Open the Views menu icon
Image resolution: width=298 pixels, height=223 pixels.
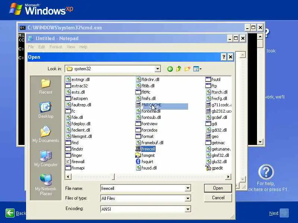(x=197, y=69)
